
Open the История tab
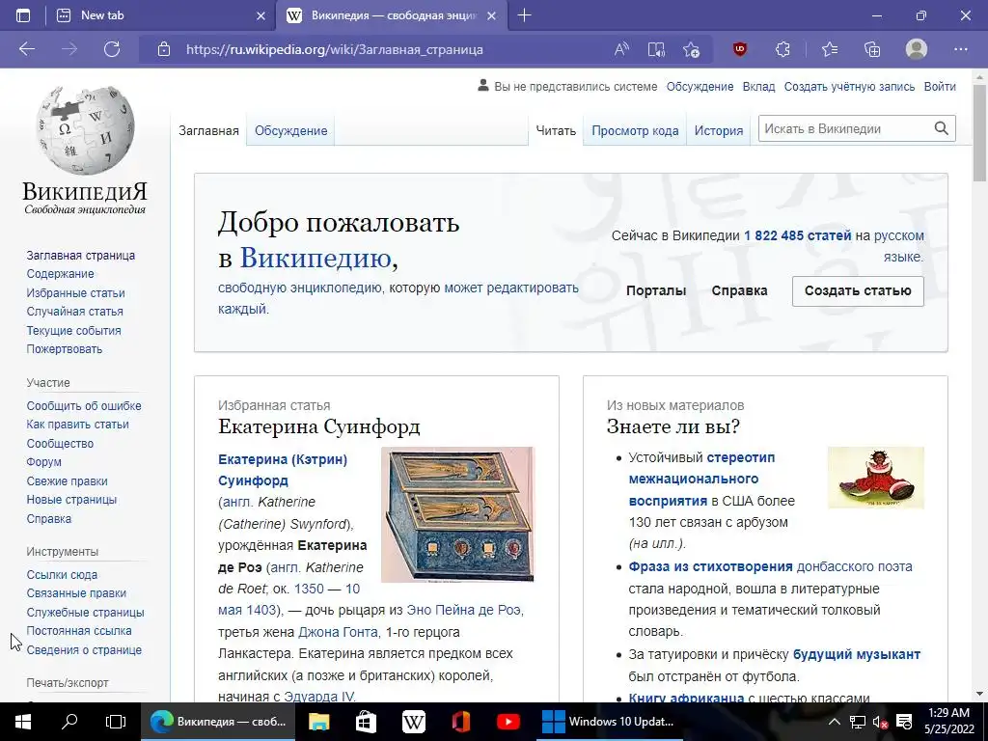718,130
